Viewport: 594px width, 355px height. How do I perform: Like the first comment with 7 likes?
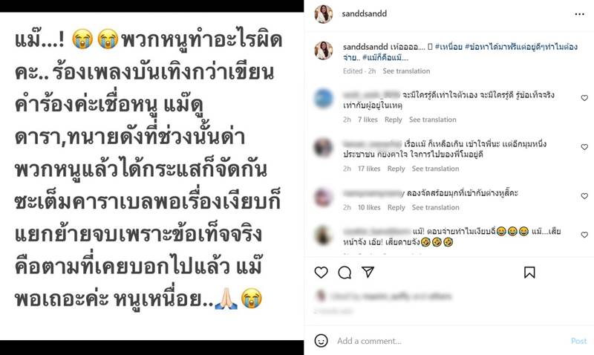click(584, 98)
